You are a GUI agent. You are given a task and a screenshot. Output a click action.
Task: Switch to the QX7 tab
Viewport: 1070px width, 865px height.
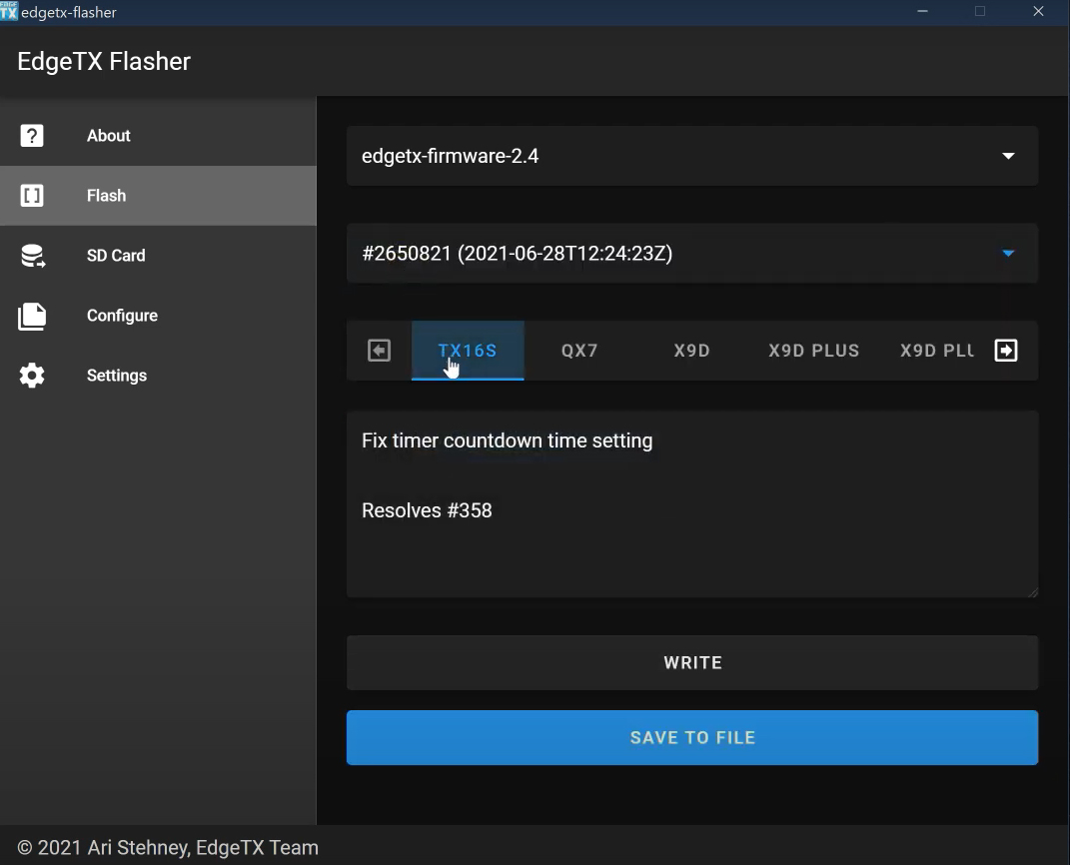pos(579,351)
